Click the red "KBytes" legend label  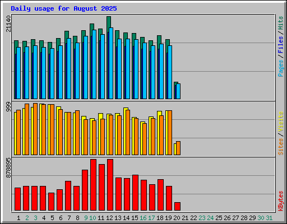pyautogui.click(x=281, y=201)
